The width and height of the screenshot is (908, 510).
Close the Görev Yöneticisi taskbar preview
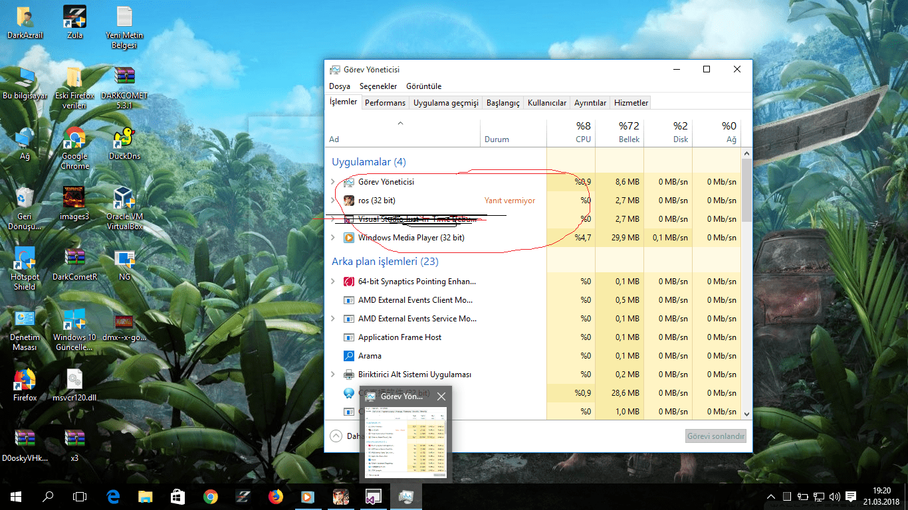[x=441, y=396]
